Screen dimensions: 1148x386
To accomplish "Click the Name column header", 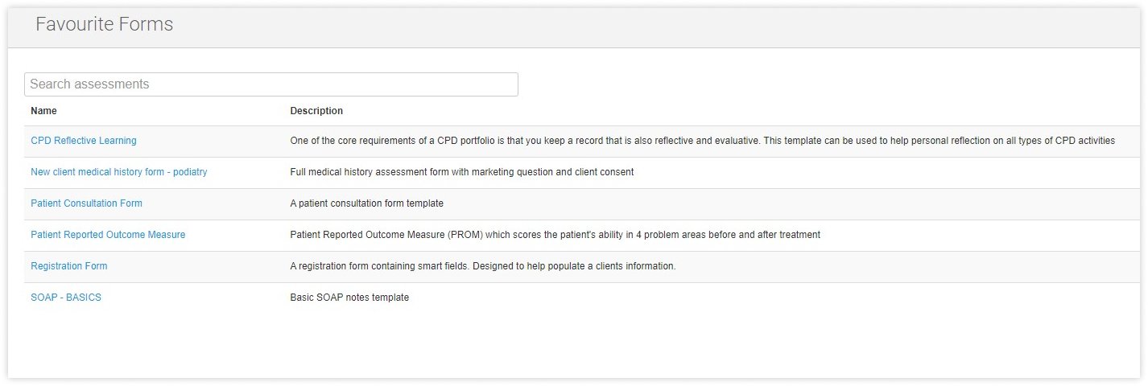I will 43,111.
